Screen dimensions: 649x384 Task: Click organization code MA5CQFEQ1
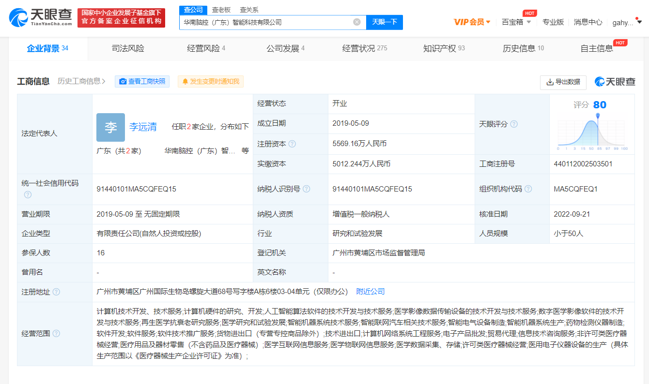click(x=576, y=189)
